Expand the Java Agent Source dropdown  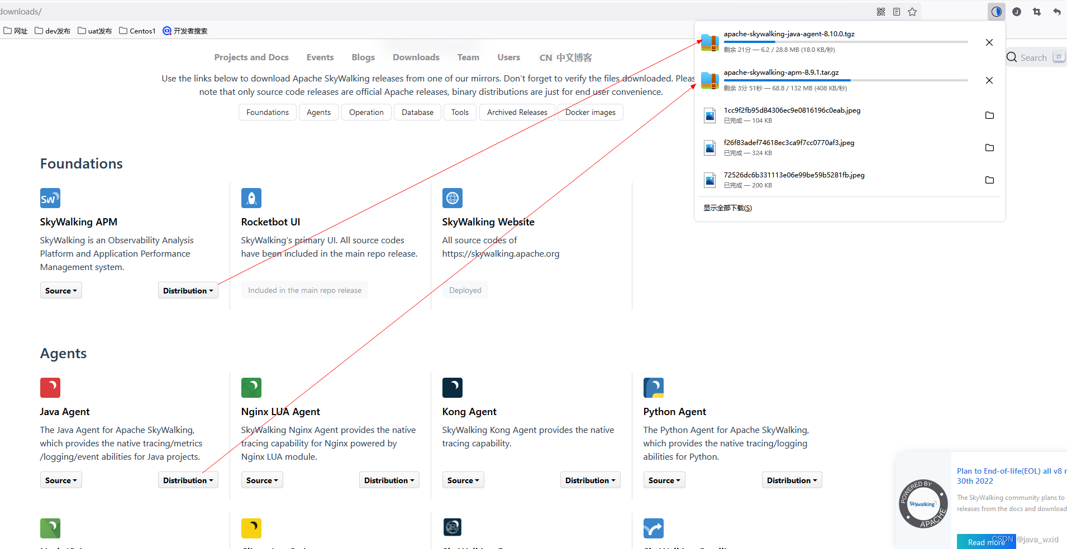tap(61, 480)
